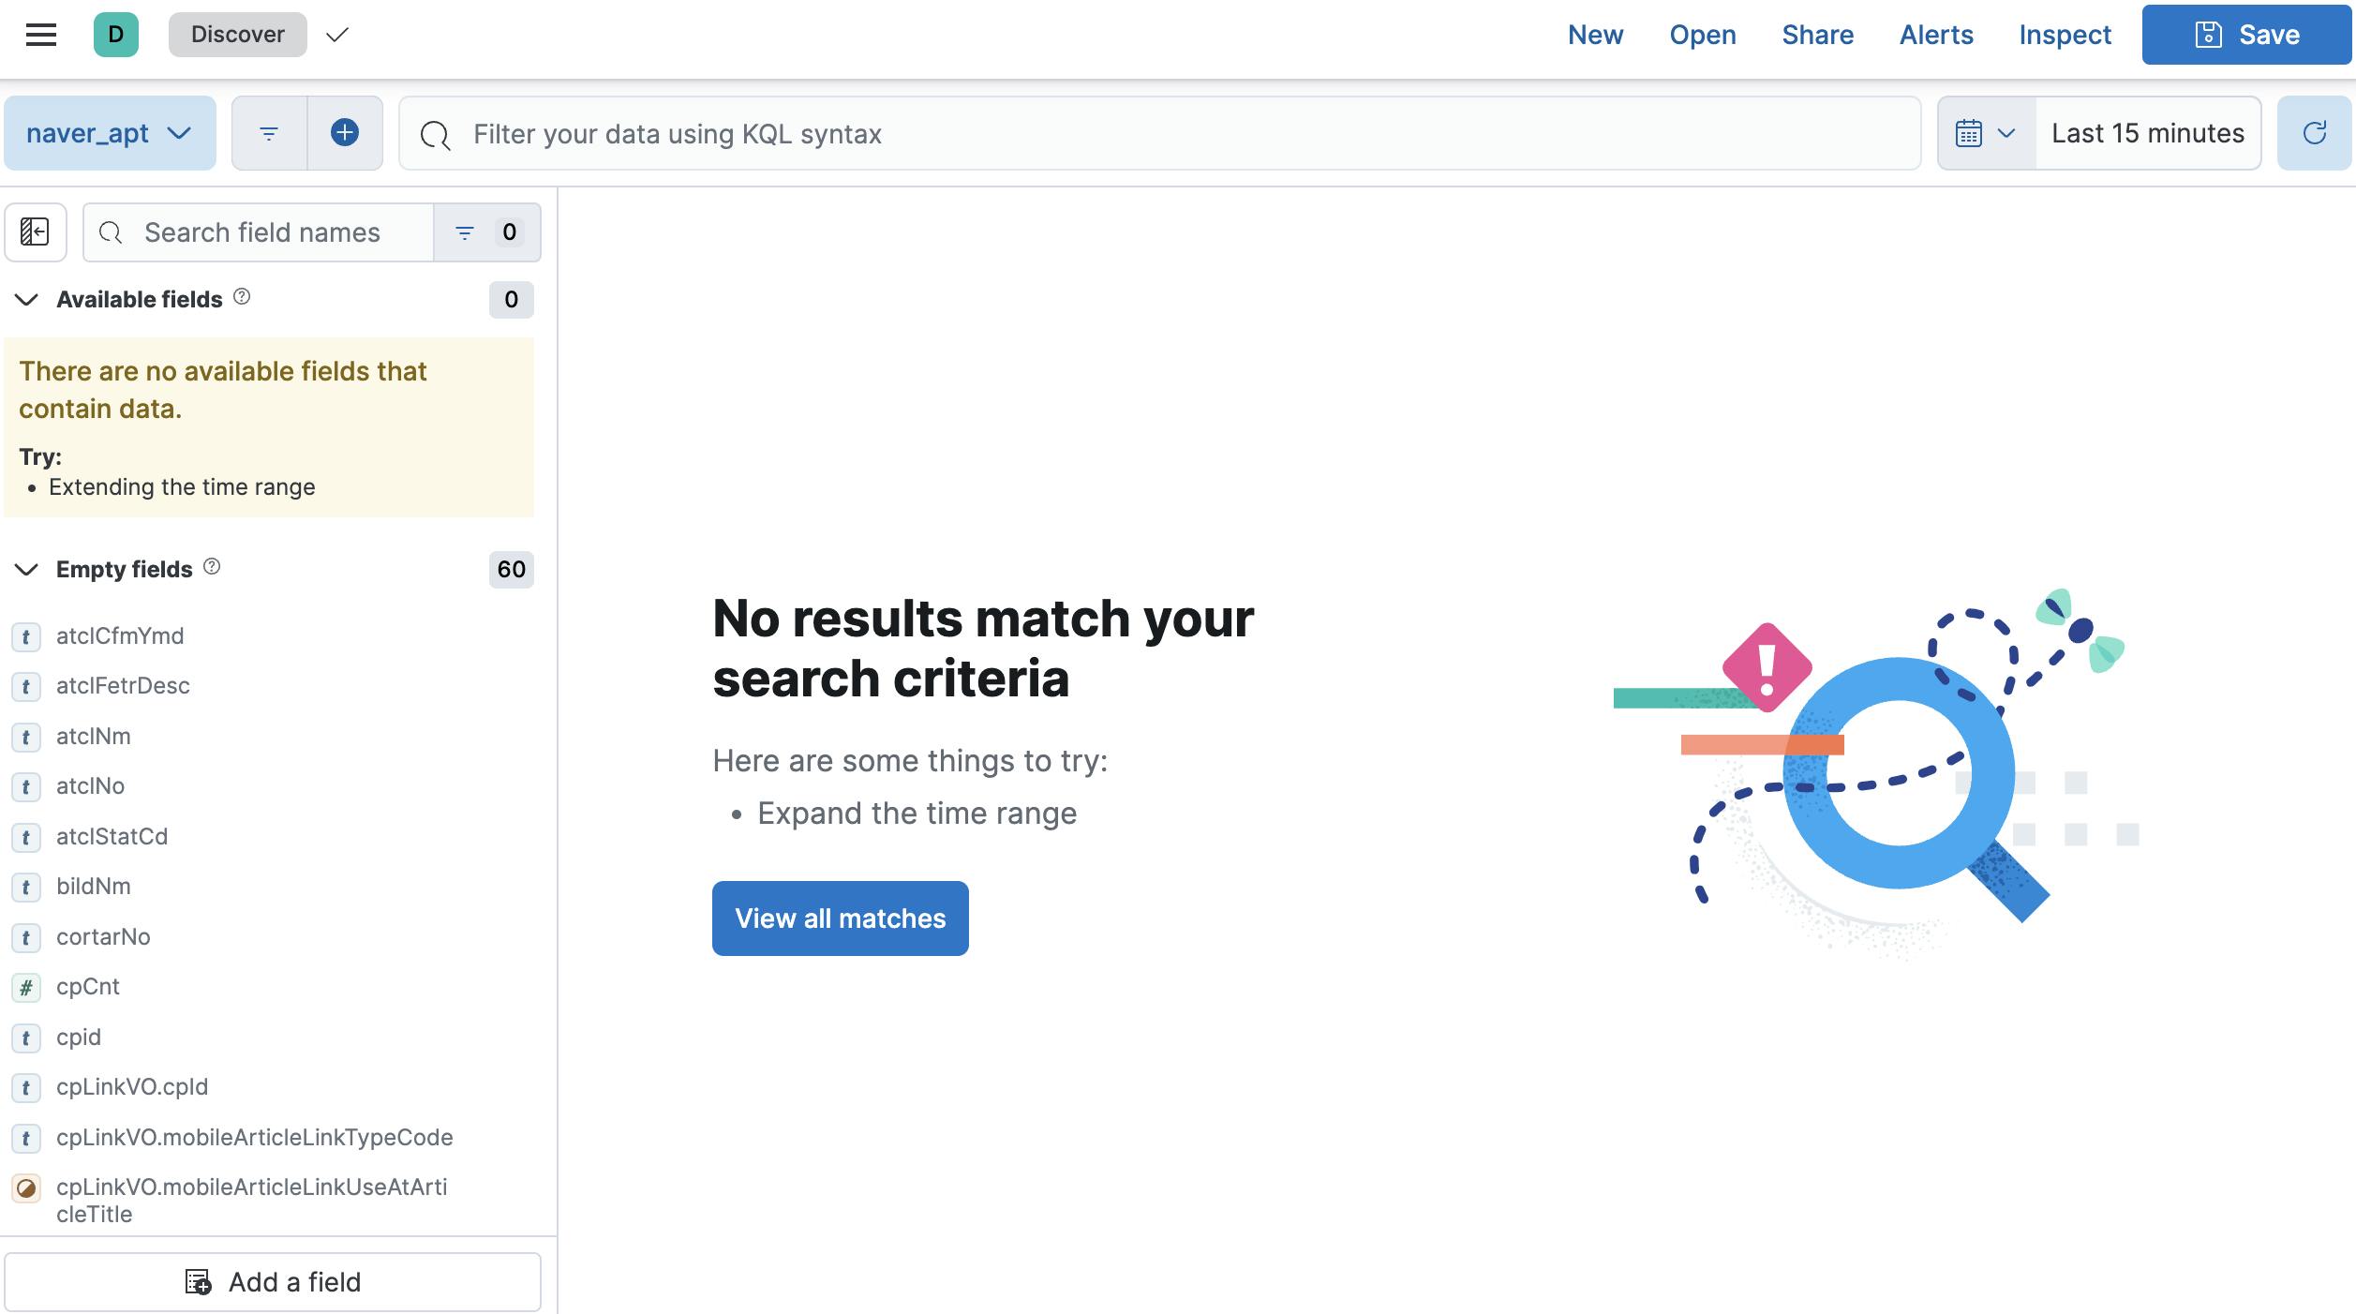Hide the field list sidebar
Viewport: 2356px width, 1314px height.
click(36, 231)
